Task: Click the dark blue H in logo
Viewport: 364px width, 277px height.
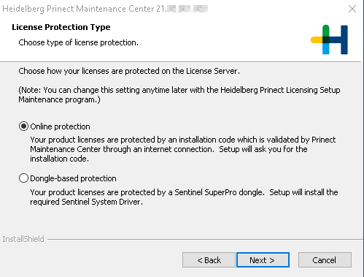Action: [x=338, y=39]
